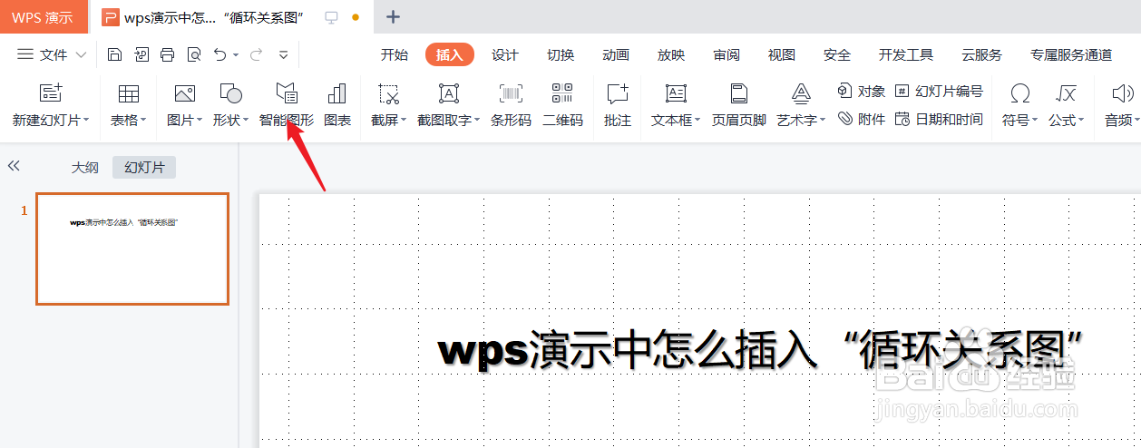Open the 专属服务通道 tab
The height and width of the screenshot is (448, 1141).
[x=1071, y=55]
